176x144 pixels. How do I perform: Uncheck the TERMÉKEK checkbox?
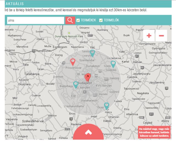tap(78, 20)
